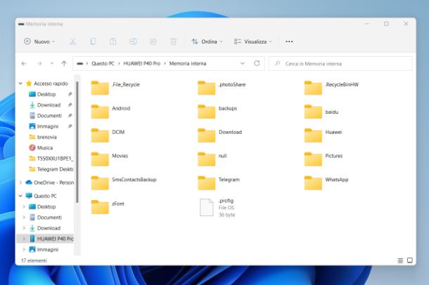Click the Share icon in toolbar
Screen dimensions: 429x285
[x=153, y=41]
